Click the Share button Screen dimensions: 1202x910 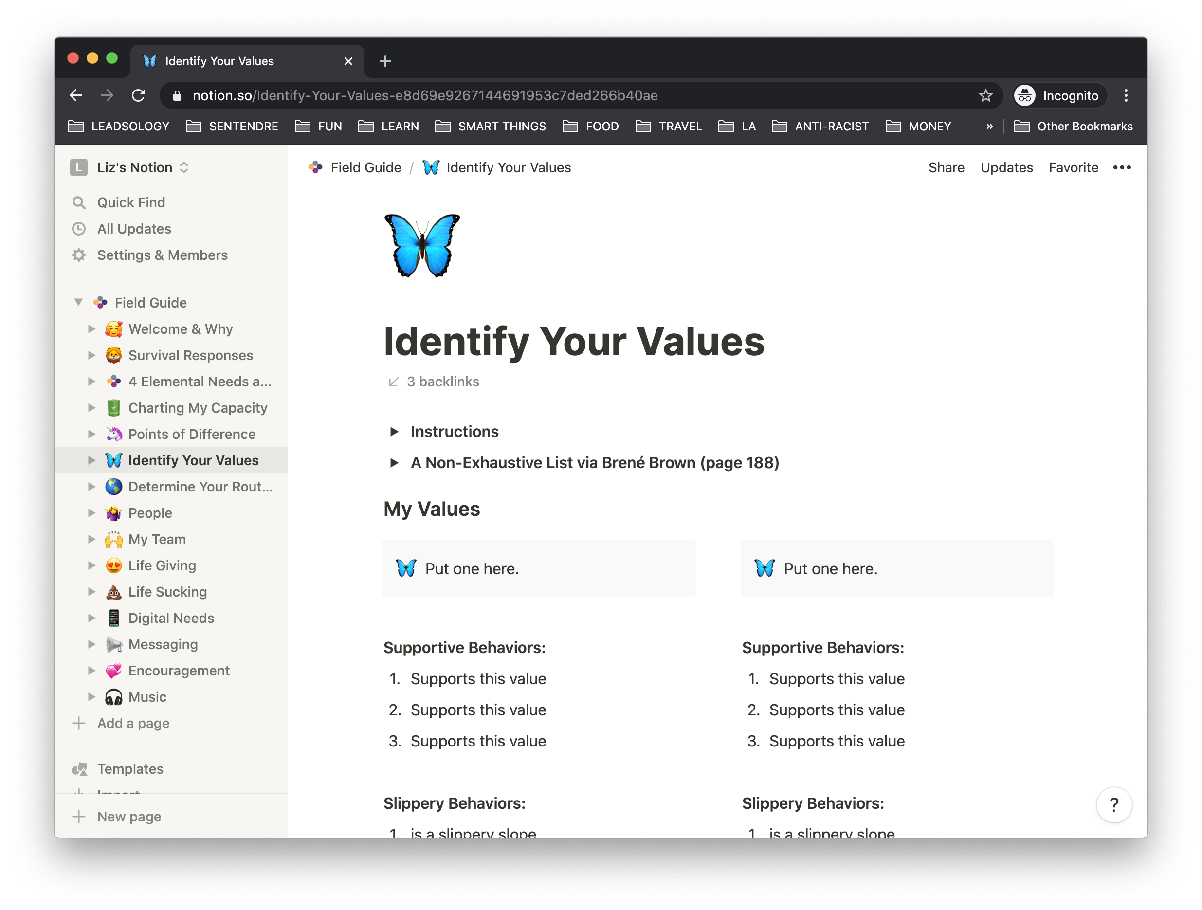(946, 167)
